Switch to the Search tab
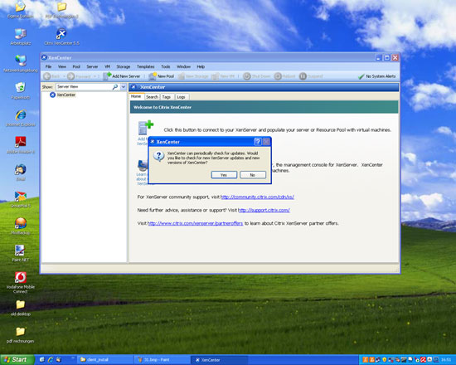456x365 pixels. tap(152, 97)
